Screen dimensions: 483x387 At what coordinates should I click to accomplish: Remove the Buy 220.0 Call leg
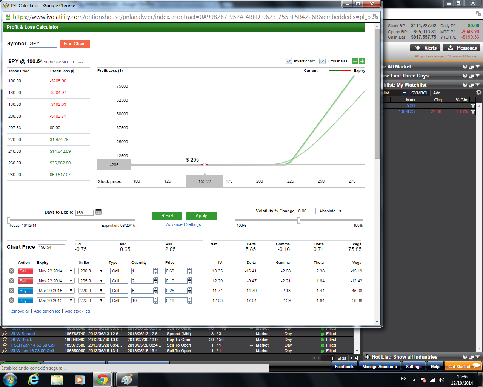(x=11, y=291)
